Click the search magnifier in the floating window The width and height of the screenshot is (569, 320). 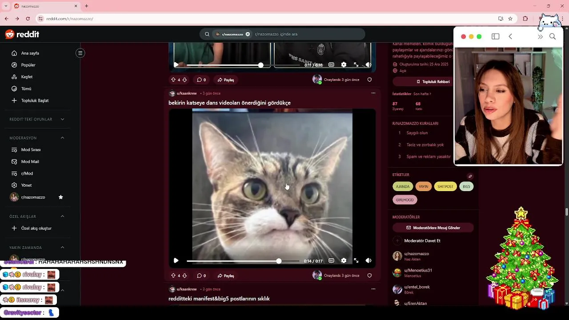553,36
